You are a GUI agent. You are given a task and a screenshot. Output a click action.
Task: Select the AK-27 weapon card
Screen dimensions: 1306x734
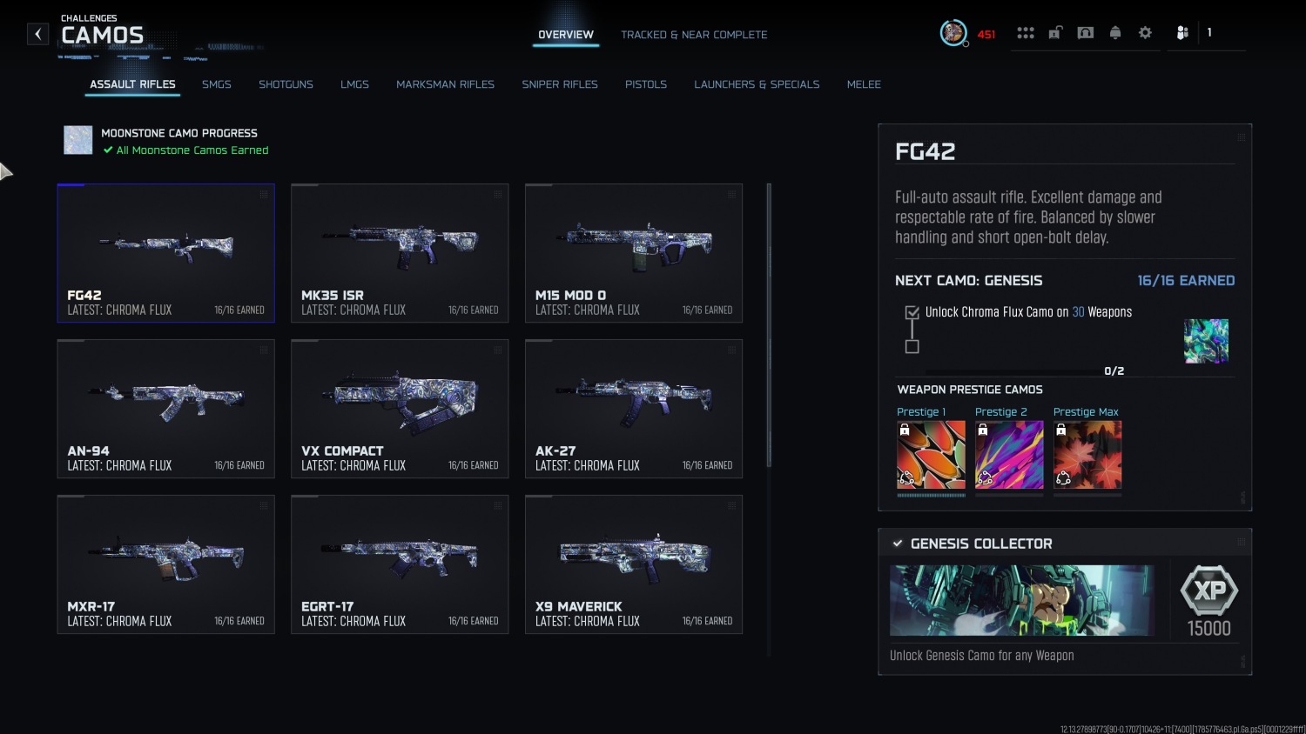click(x=634, y=409)
